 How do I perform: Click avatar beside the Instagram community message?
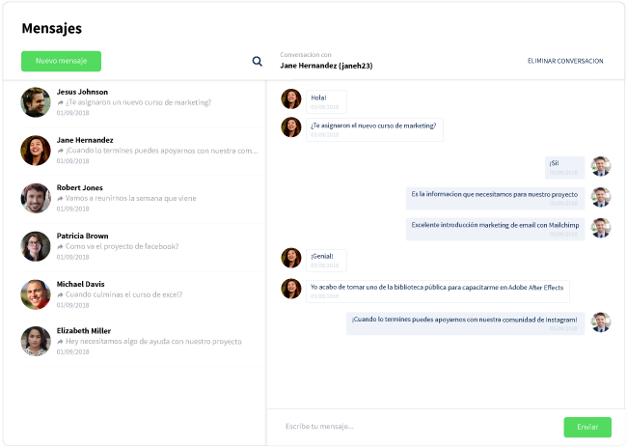pyautogui.click(x=601, y=322)
